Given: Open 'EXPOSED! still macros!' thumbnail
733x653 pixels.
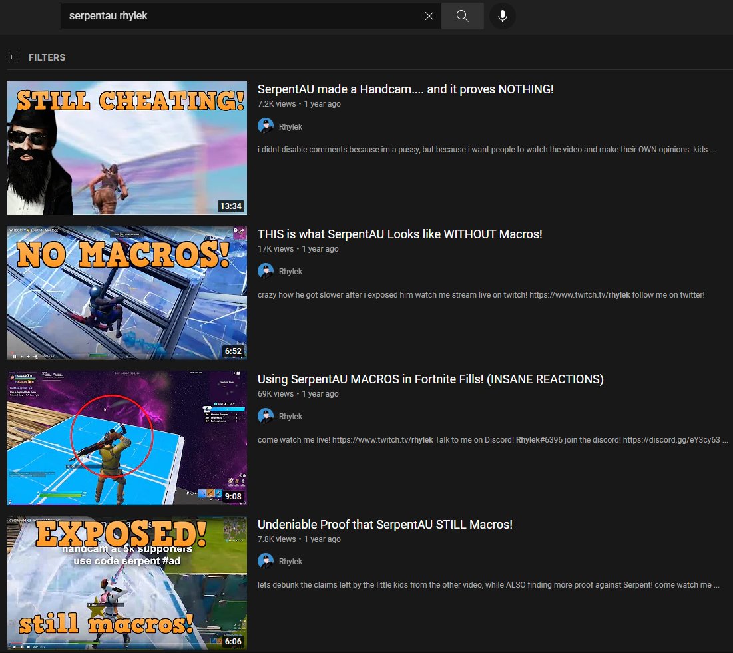Looking at the screenshot, I should click(x=126, y=582).
